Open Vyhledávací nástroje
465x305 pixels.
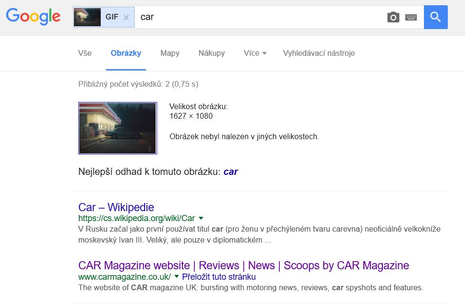pos(319,53)
